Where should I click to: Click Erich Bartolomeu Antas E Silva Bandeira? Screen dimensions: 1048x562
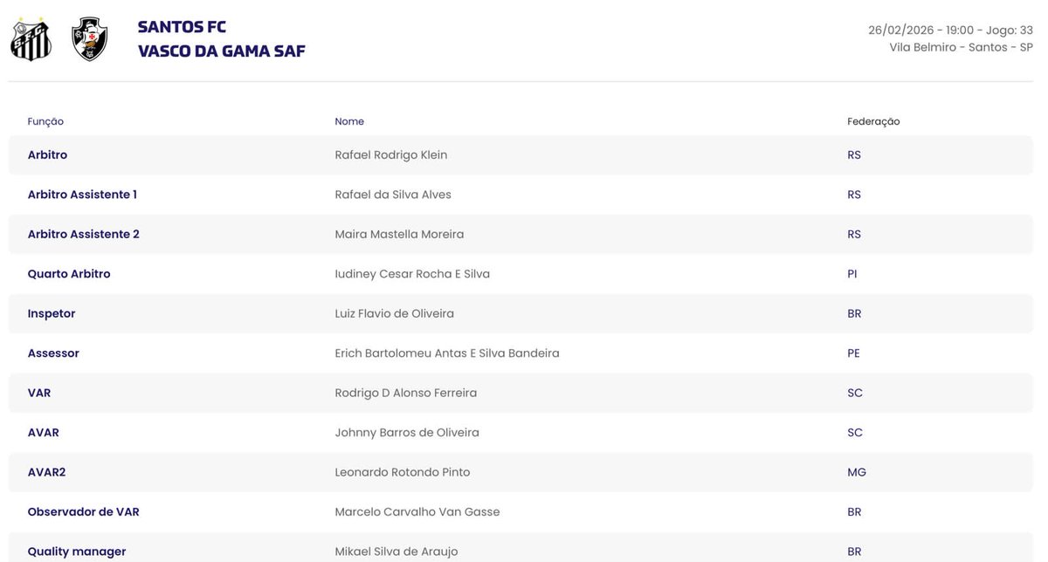[446, 353]
